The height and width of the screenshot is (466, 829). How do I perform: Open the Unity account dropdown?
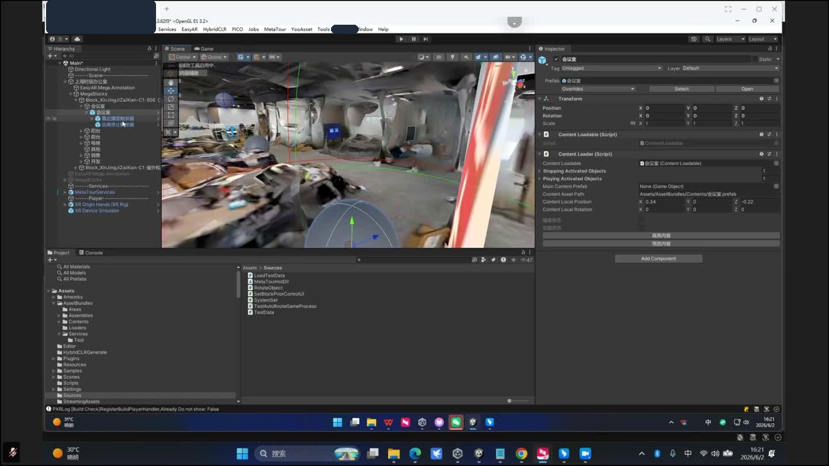(x=58, y=39)
